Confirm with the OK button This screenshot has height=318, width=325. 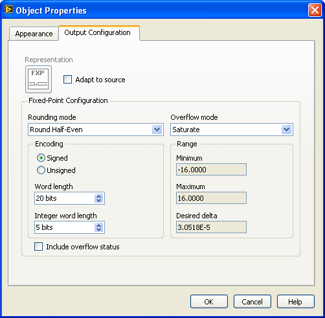[x=209, y=302]
